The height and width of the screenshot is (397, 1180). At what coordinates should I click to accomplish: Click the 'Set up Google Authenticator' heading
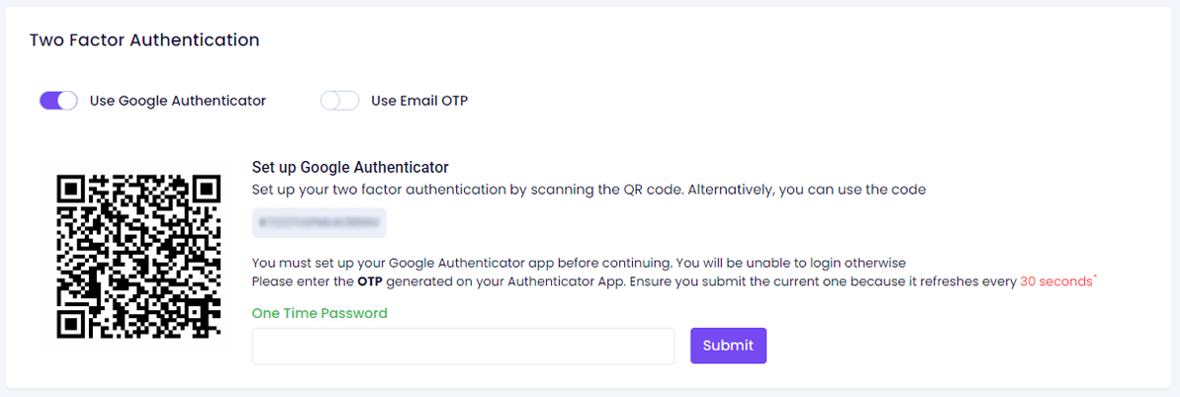tap(350, 167)
